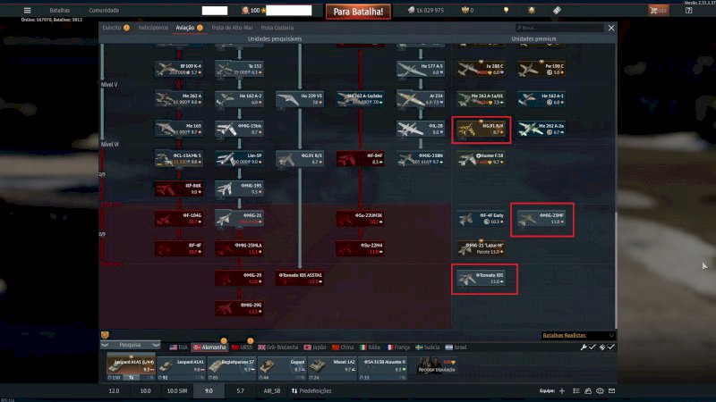Select the IL-28 aircraft
Screen dimensions: 716x402
pos(421,129)
